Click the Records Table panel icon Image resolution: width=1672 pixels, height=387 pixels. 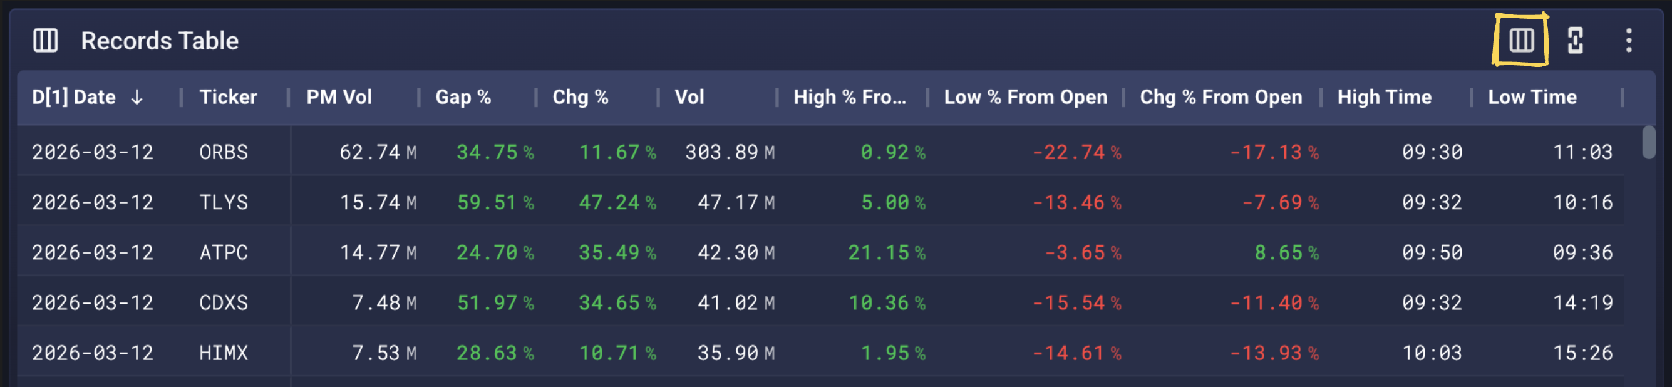point(46,40)
